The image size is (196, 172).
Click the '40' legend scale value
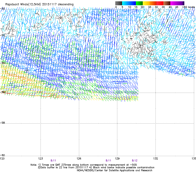[170, 7]
